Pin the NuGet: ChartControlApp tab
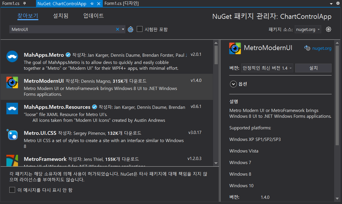Viewport: 342px width, 204px height. click(x=92, y=4)
